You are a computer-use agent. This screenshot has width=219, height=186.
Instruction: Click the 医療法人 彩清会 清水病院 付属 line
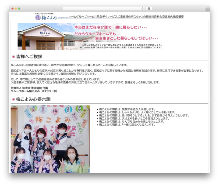coord(29,88)
